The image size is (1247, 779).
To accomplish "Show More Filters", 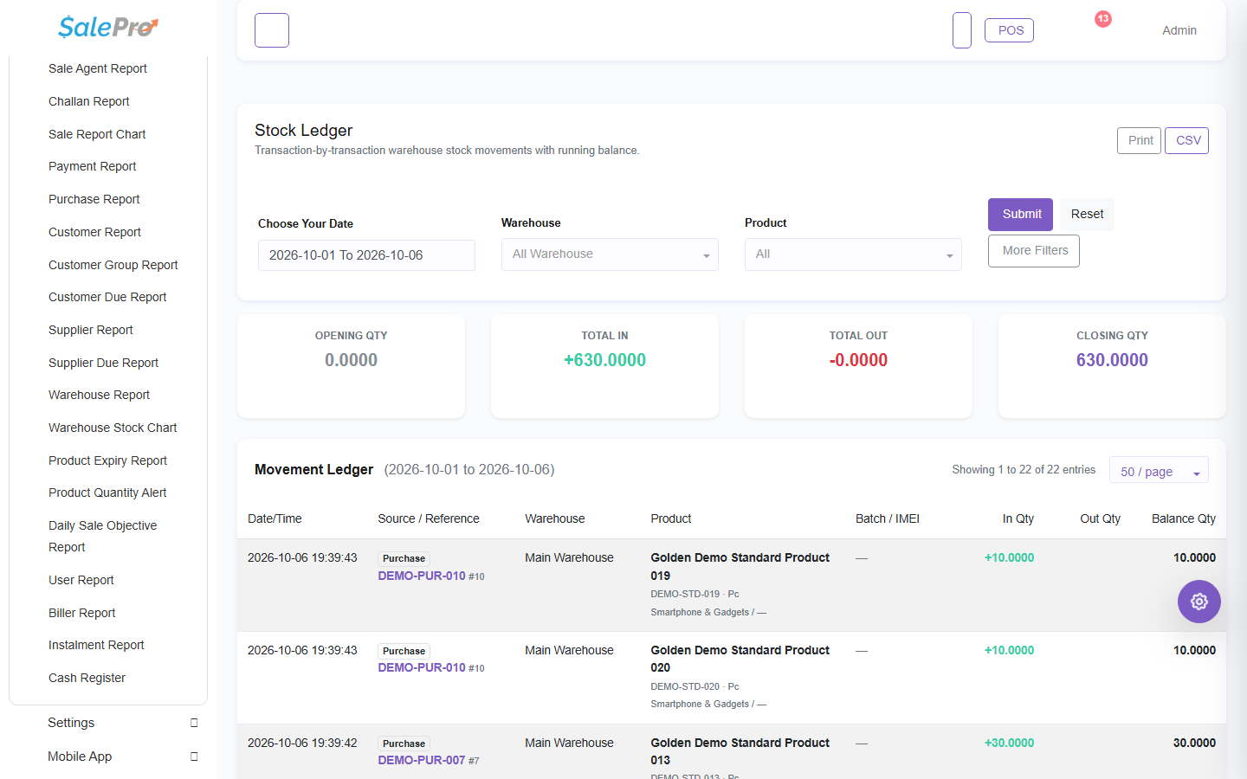I will (1034, 251).
